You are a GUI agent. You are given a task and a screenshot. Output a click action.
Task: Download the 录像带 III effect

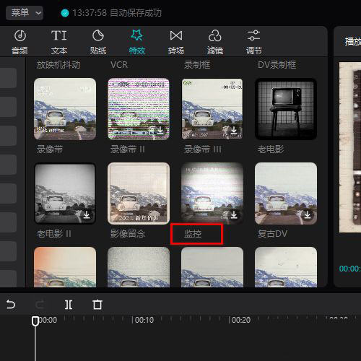(234, 130)
